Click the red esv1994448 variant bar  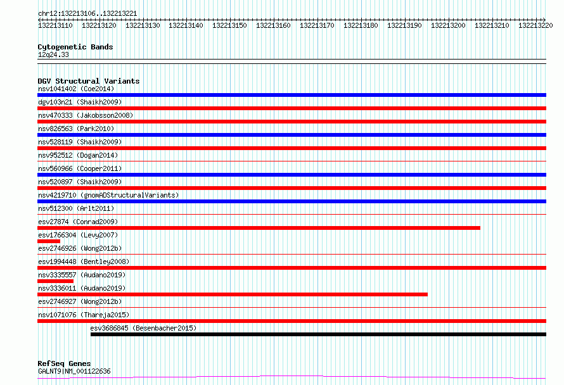tap(292, 268)
